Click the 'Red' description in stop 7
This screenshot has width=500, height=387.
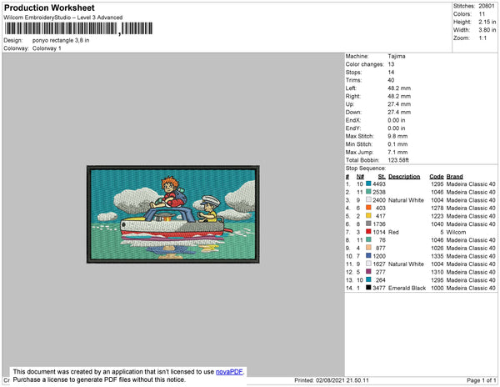pyautogui.click(x=393, y=232)
